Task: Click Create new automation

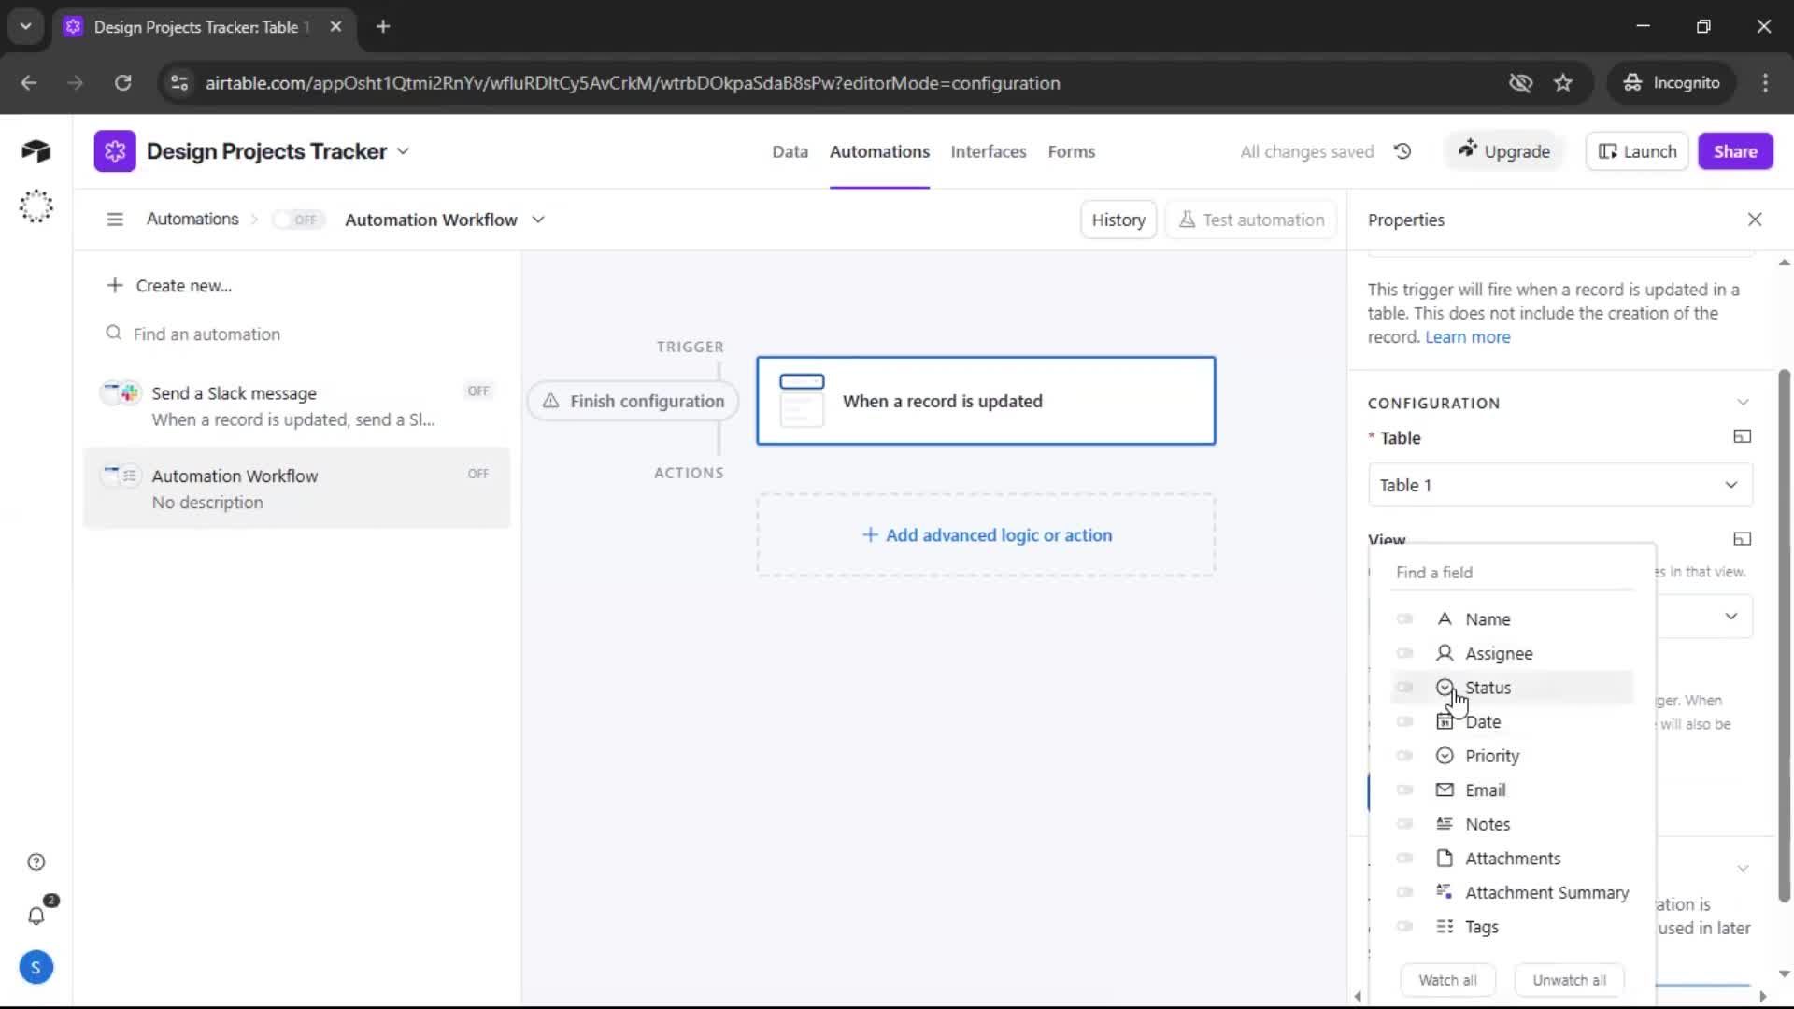Action: coord(169,286)
